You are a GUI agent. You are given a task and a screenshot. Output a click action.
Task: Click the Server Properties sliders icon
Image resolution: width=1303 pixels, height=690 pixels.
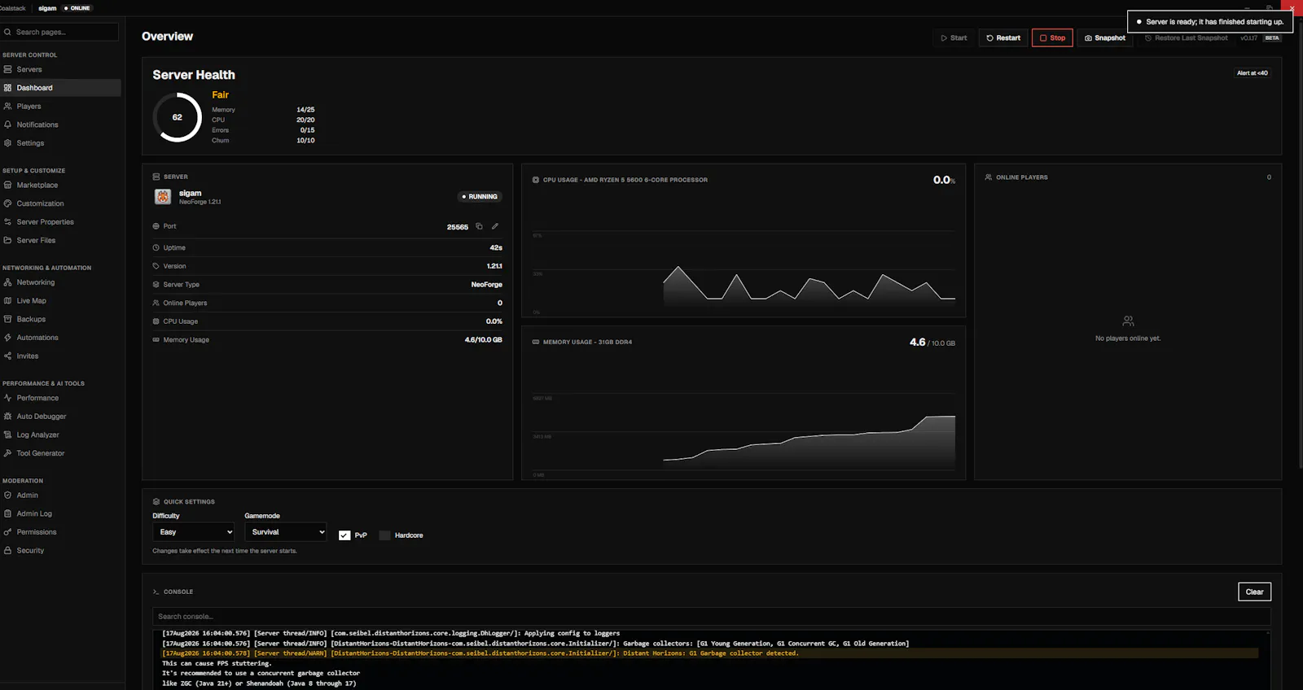[x=7, y=221]
